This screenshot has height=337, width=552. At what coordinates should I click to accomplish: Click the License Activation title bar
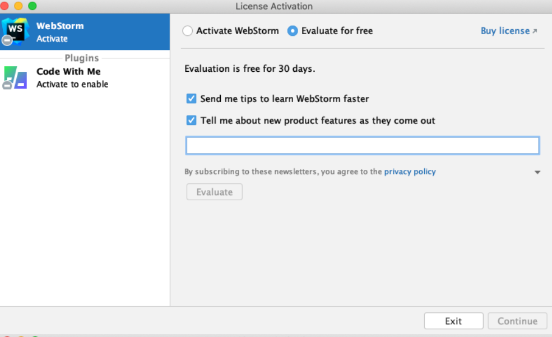point(275,6)
